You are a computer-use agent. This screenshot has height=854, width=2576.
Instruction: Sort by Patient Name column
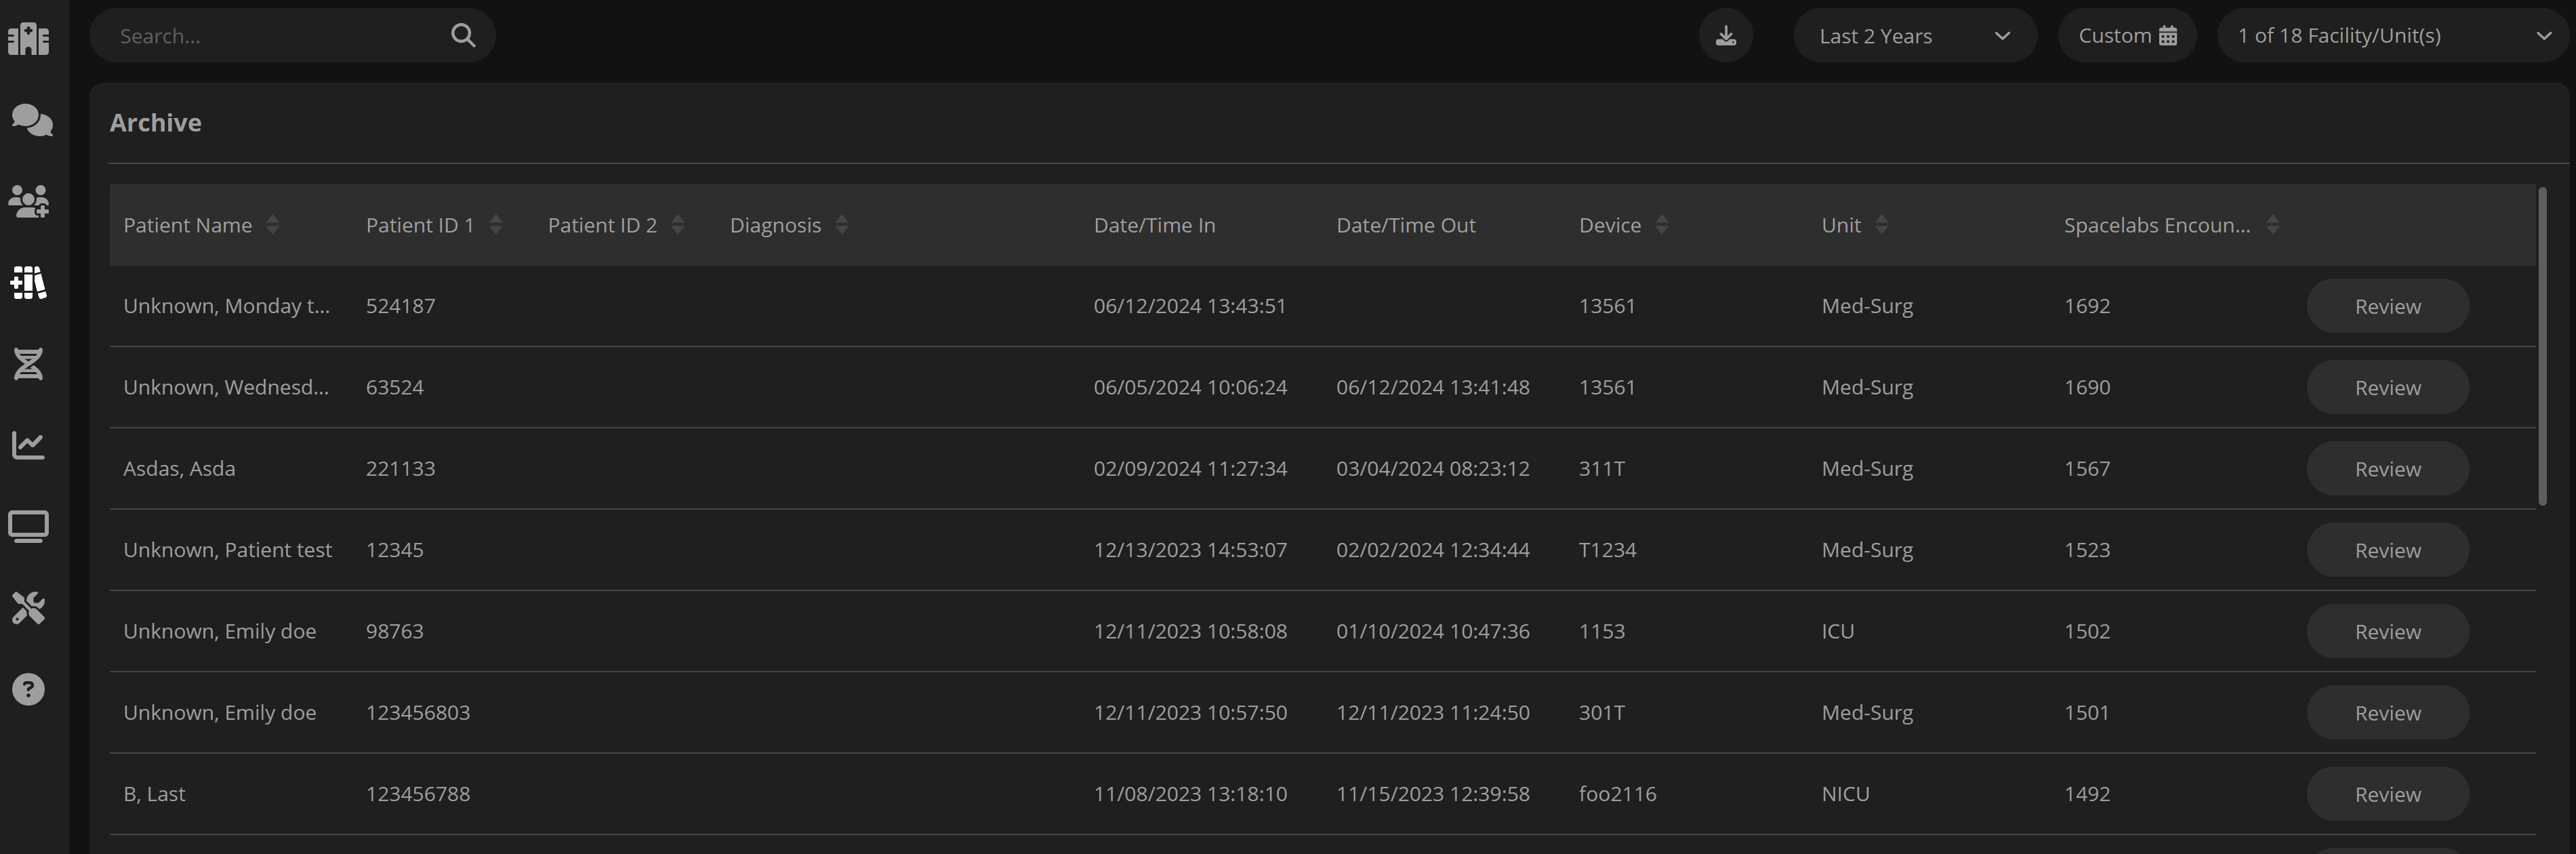pos(273,225)
